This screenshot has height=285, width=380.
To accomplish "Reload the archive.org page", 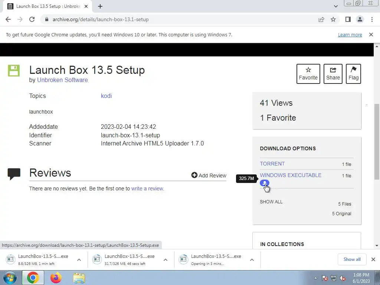I will click(x=32, y=19).
